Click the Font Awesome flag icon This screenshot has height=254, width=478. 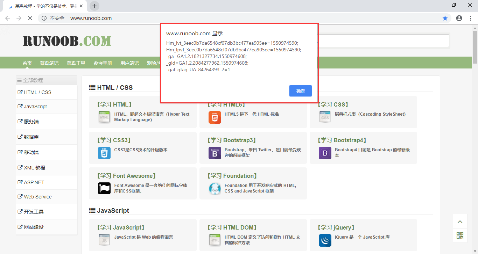coord(104,189)
